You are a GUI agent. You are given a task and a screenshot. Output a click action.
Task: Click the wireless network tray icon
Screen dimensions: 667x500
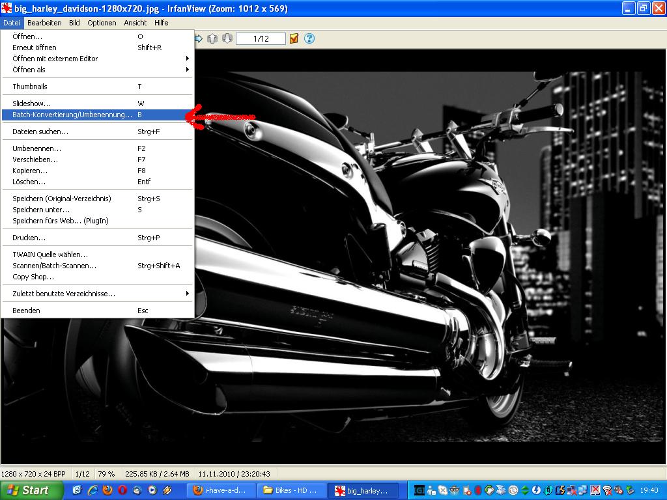click(x=608, y=491)
